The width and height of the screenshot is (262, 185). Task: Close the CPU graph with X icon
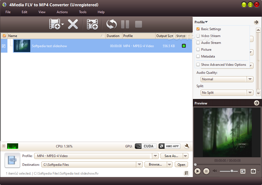tap(4, 146)
